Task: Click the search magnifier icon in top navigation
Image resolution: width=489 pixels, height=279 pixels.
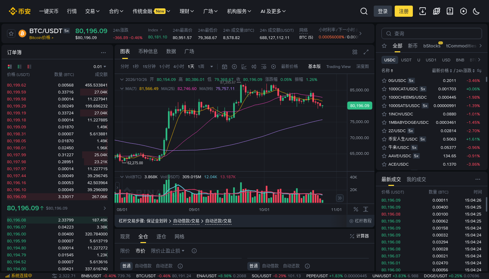Action: tap(364, 11)
